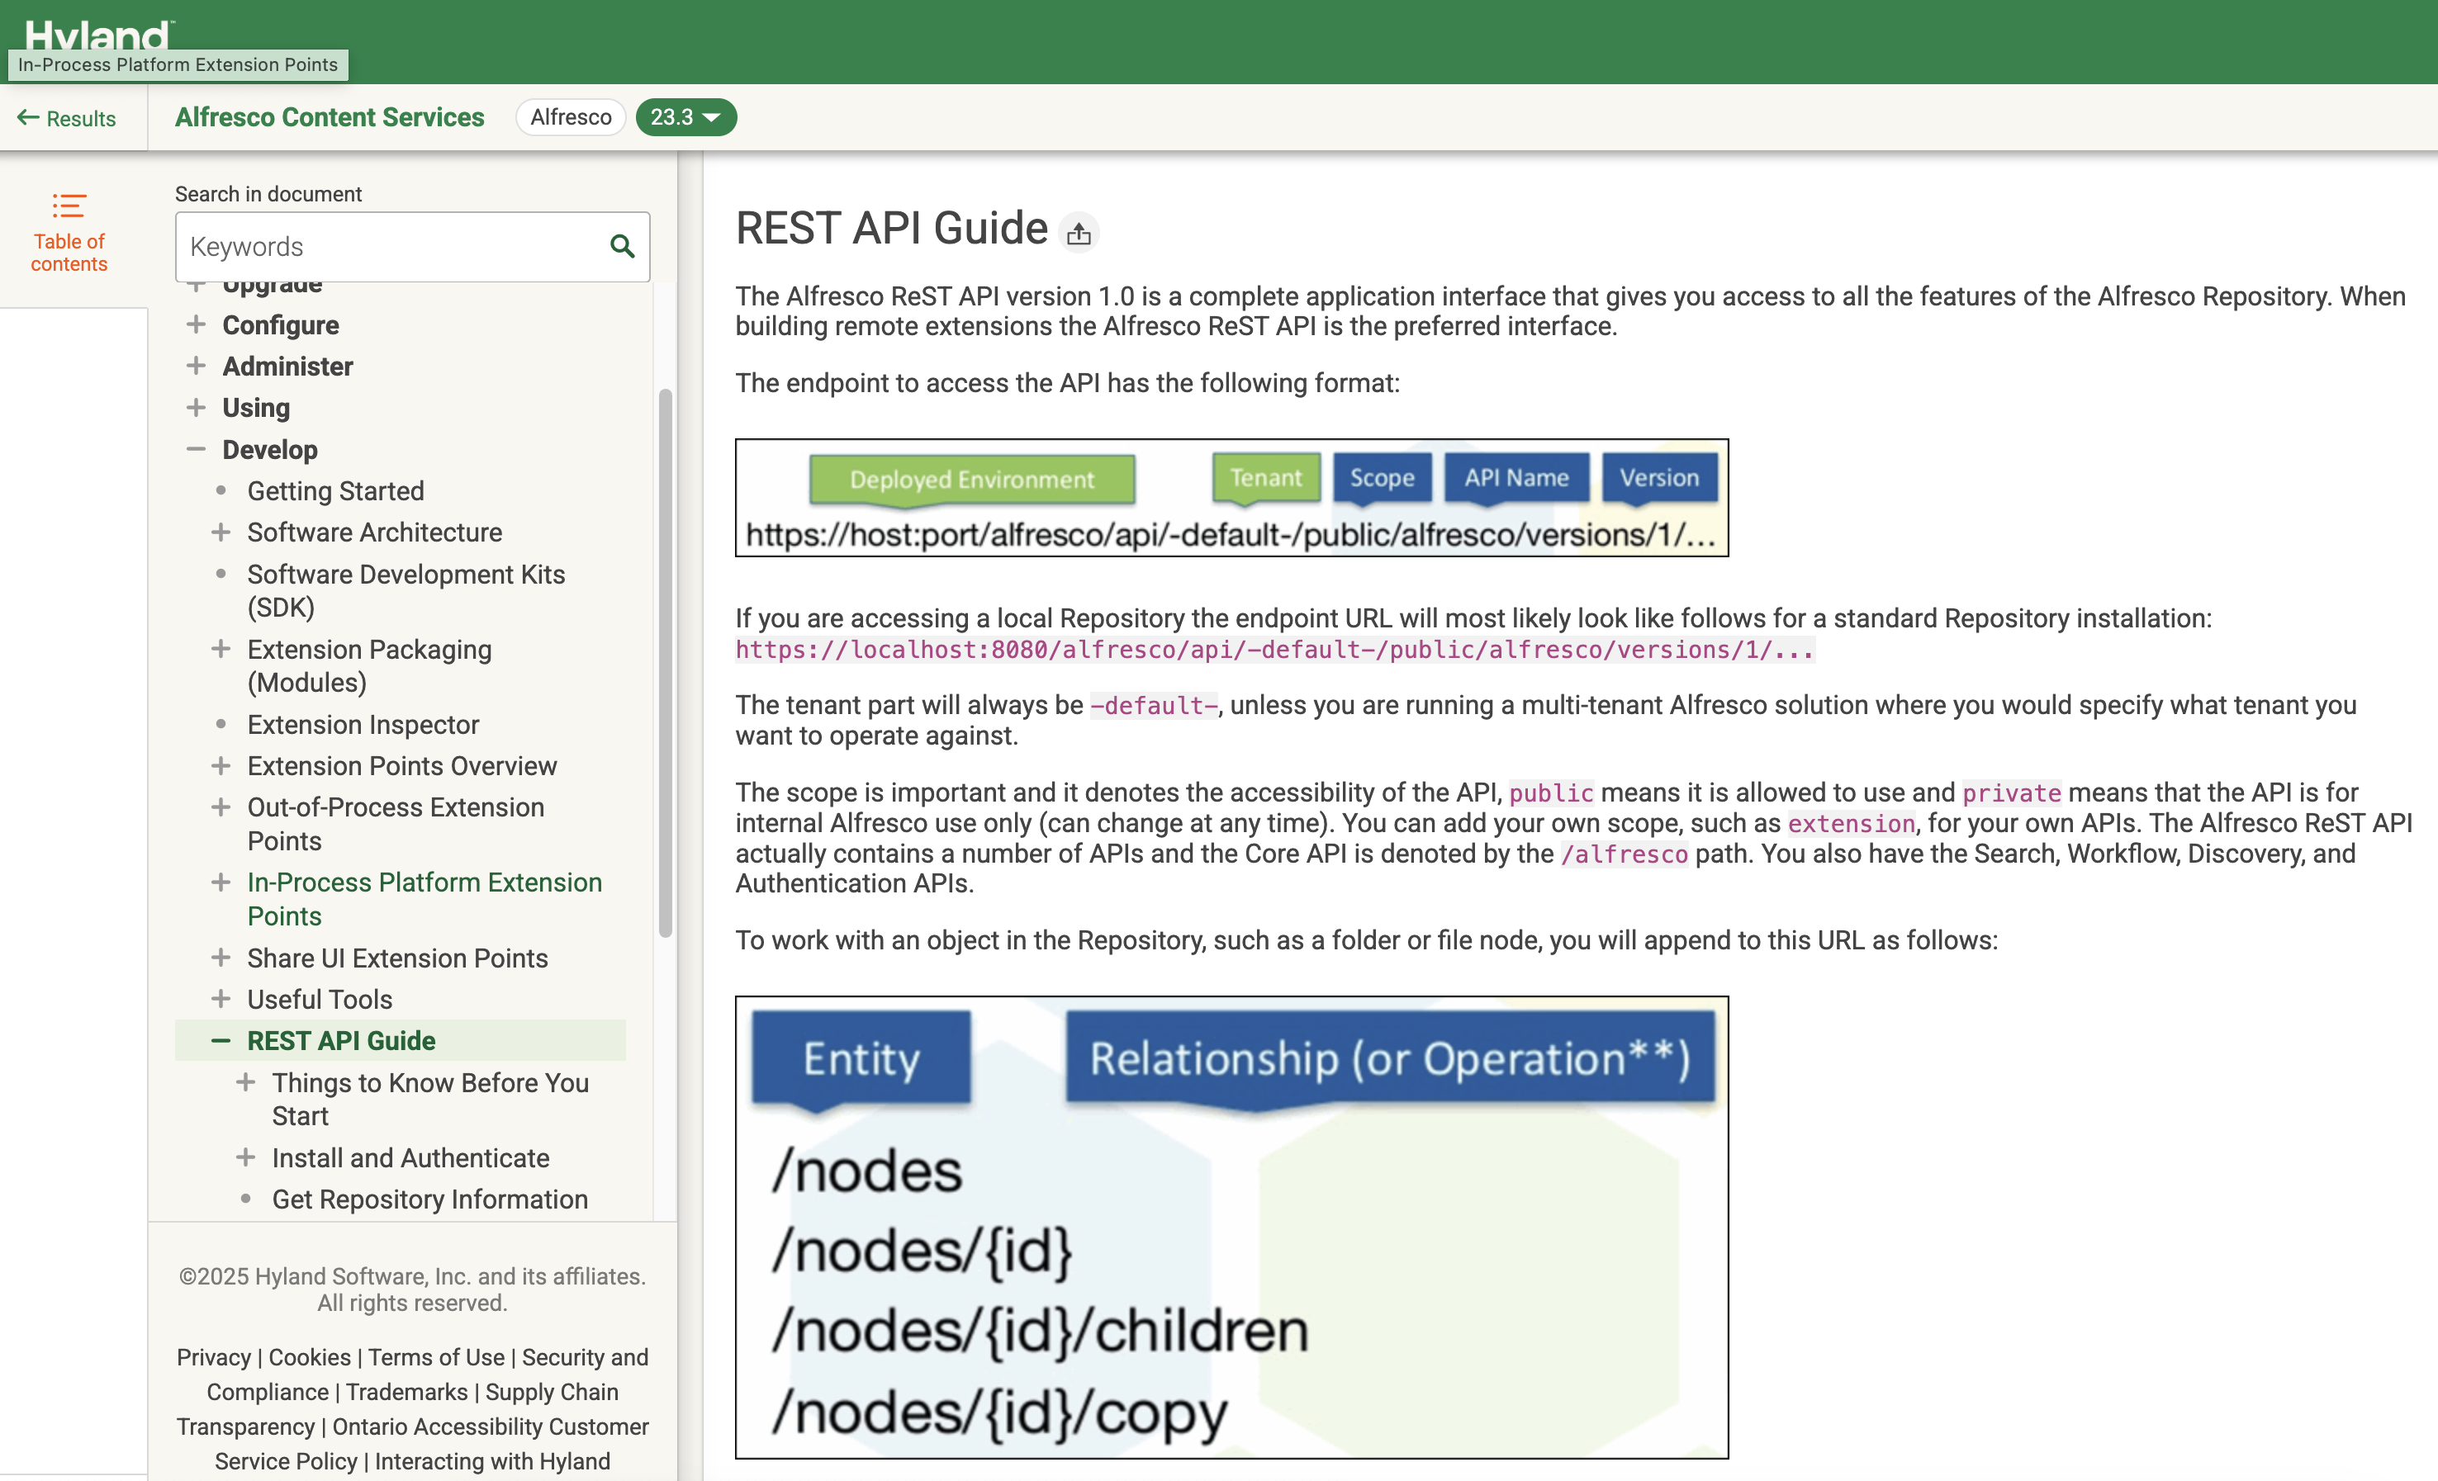Viewport: 2438px width, 1481px height.
Task: Expand the Configure section
Action: 196,324
